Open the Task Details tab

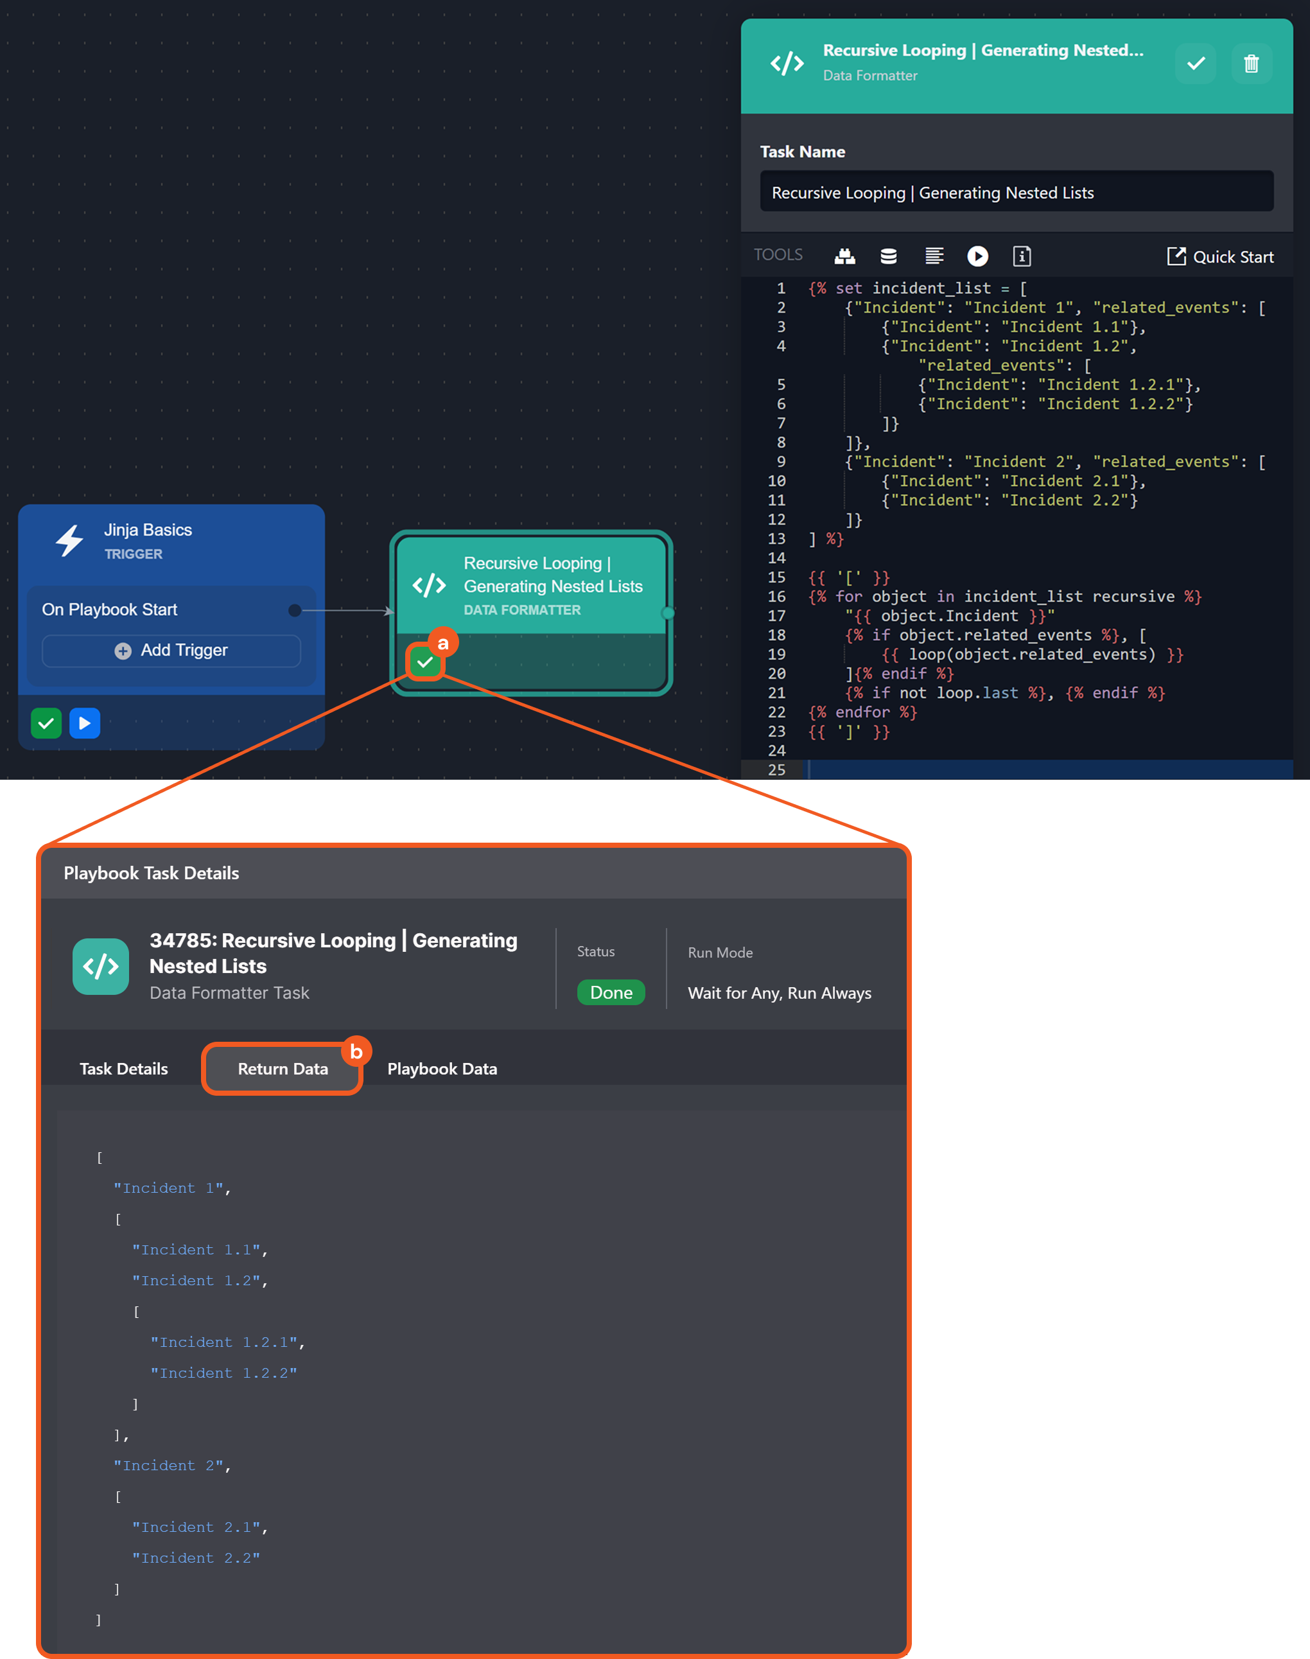pos(123,1068)
